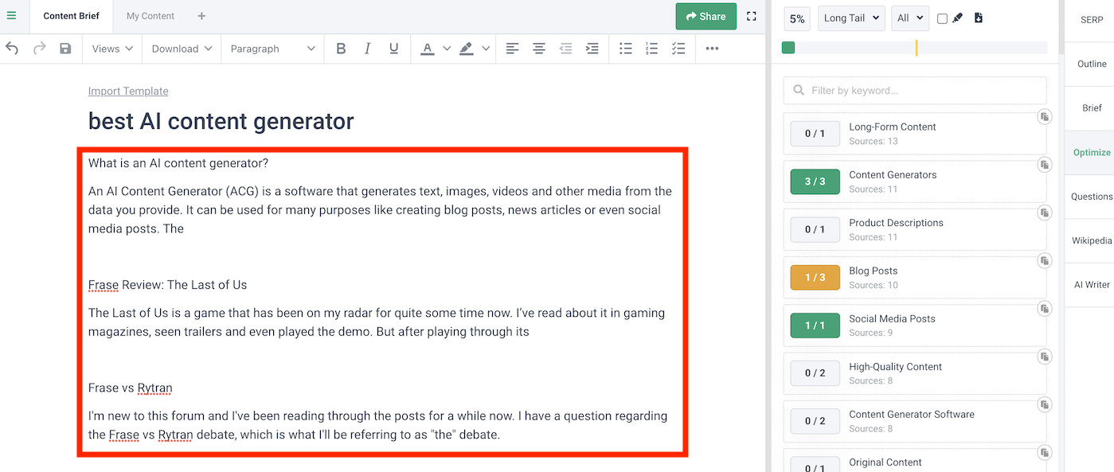Undo the last edit
The width and height of the screenshot is (1114, 472).
[x=12, y=49]
